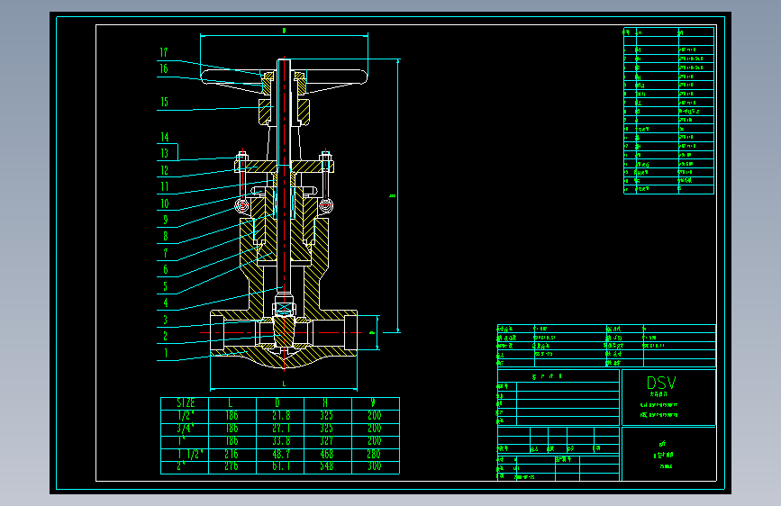Image resolution: width=781 pixels, height=506 pixels.
Task: Click the "DSV" title block text
Action: [x=661, y=383]
